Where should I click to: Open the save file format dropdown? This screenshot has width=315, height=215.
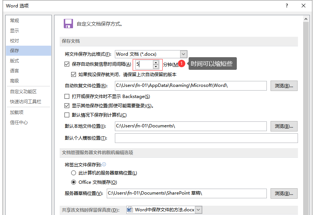tap(183, 54)
